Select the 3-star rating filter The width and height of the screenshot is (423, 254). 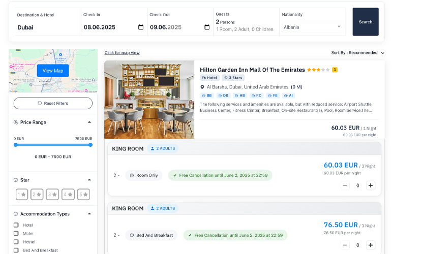point(52,194)
